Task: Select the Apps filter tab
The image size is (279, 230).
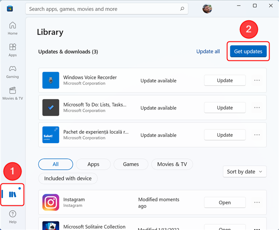Action: pos(93,164)
